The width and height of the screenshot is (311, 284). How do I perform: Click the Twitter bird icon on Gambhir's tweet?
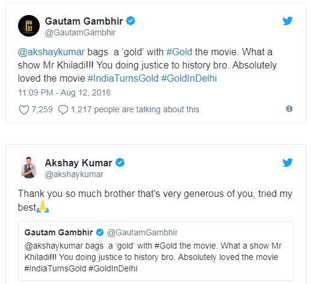click(x=288, y=21)
